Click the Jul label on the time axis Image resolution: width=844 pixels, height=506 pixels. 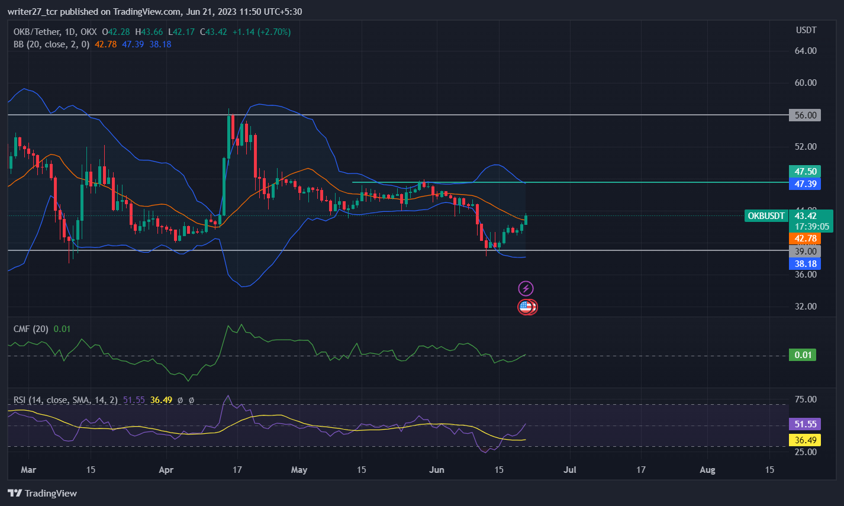570,470
